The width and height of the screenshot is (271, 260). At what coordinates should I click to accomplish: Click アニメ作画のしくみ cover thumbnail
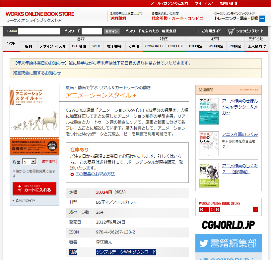(x=209, y=144)
